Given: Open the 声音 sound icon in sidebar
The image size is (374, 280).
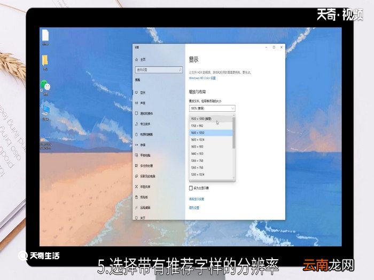Looking at the screenshot, I should tap(136, 103).
